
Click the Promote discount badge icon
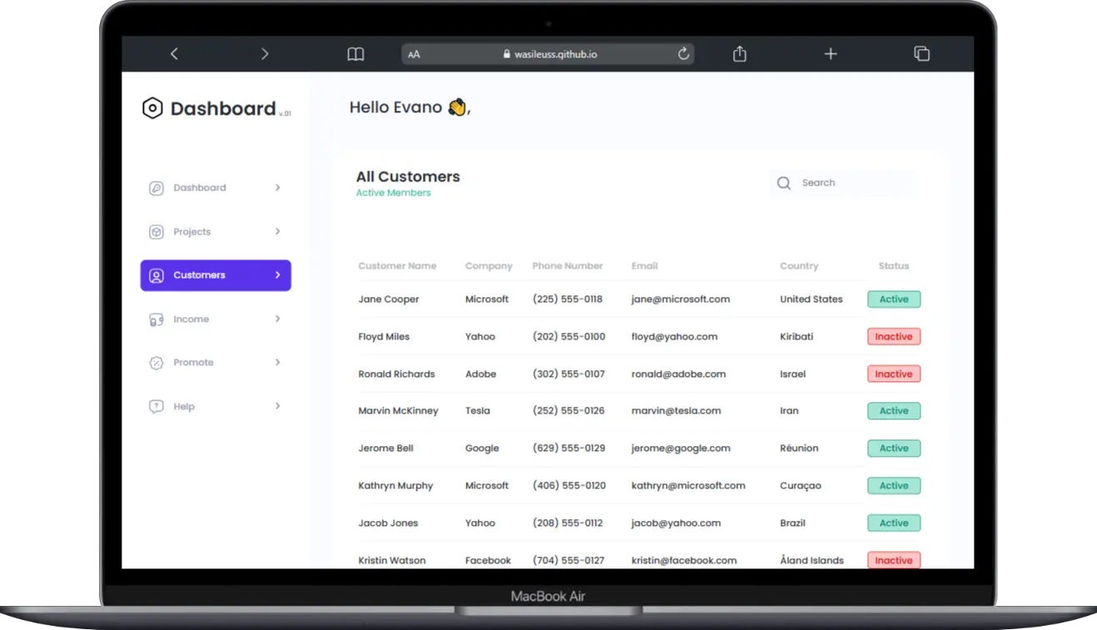pyautogui.click(x=156, y=363)
